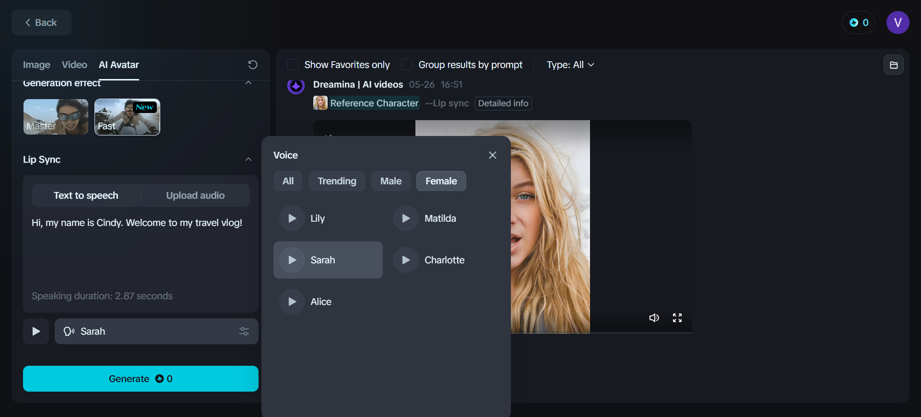Play the lip sync speech preview

coord(36,331)
